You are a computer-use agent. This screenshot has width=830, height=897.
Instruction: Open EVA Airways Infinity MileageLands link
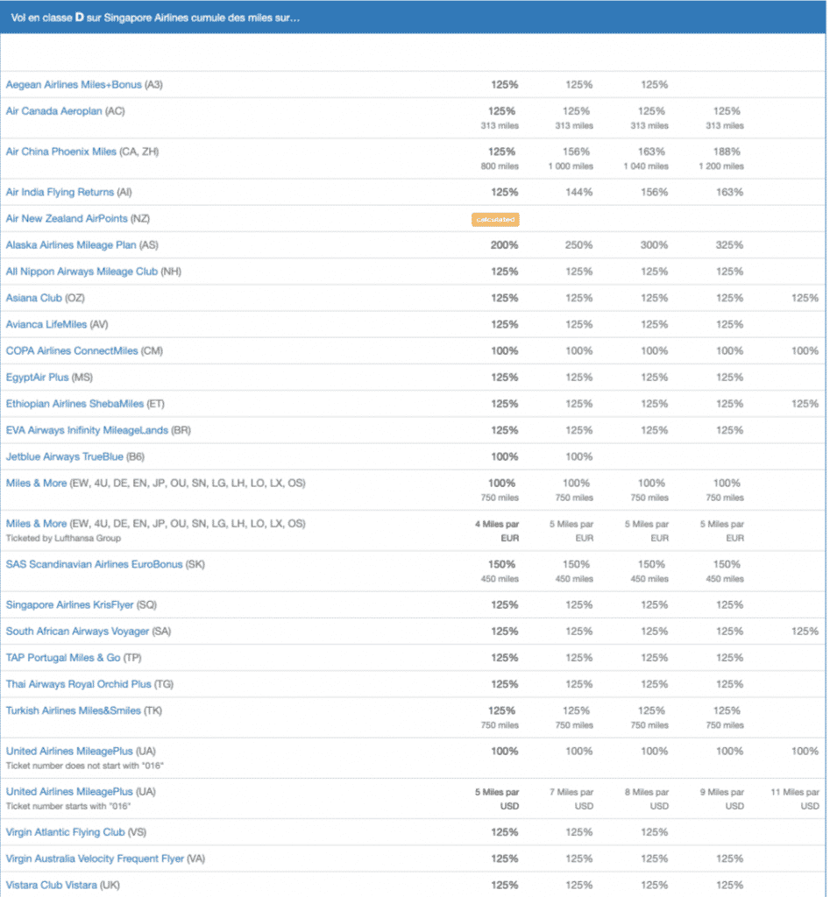coord(87,430)
